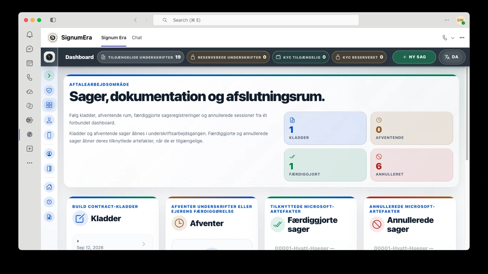Open the Afventende stat card showing 0

(x=412, y=128)
